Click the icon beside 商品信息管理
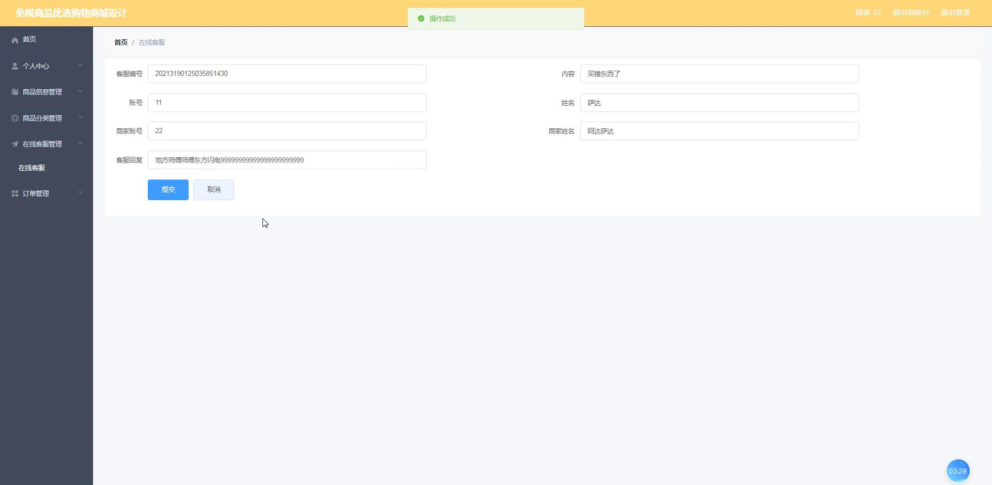The image size is (992, 485). pos(15,92)
